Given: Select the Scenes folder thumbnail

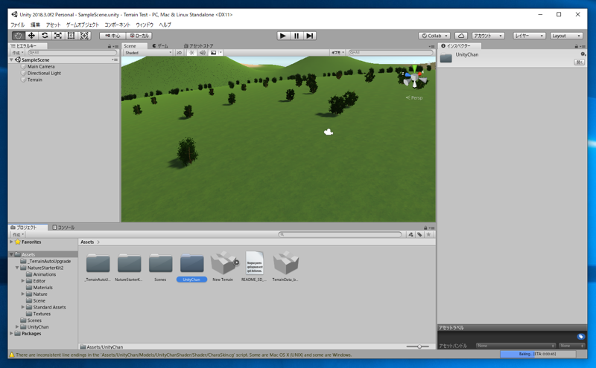Looking at the screenshot, I should 160,266.
